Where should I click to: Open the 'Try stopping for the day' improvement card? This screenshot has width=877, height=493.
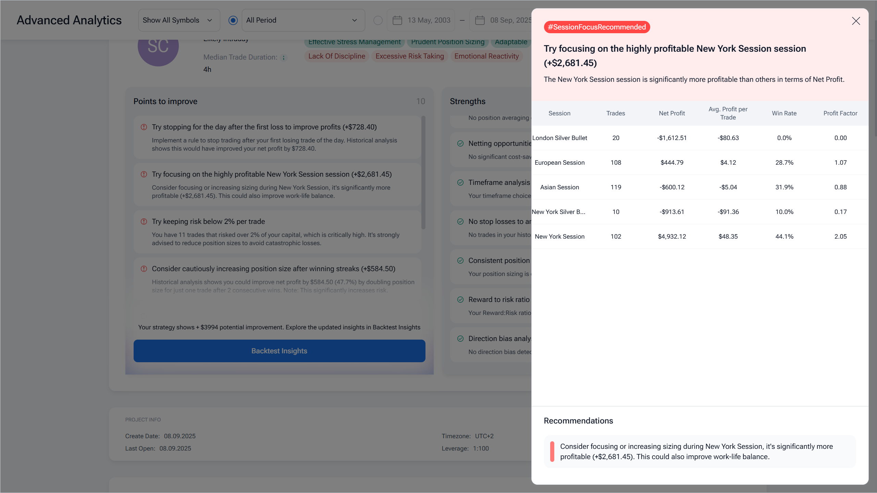277,137
